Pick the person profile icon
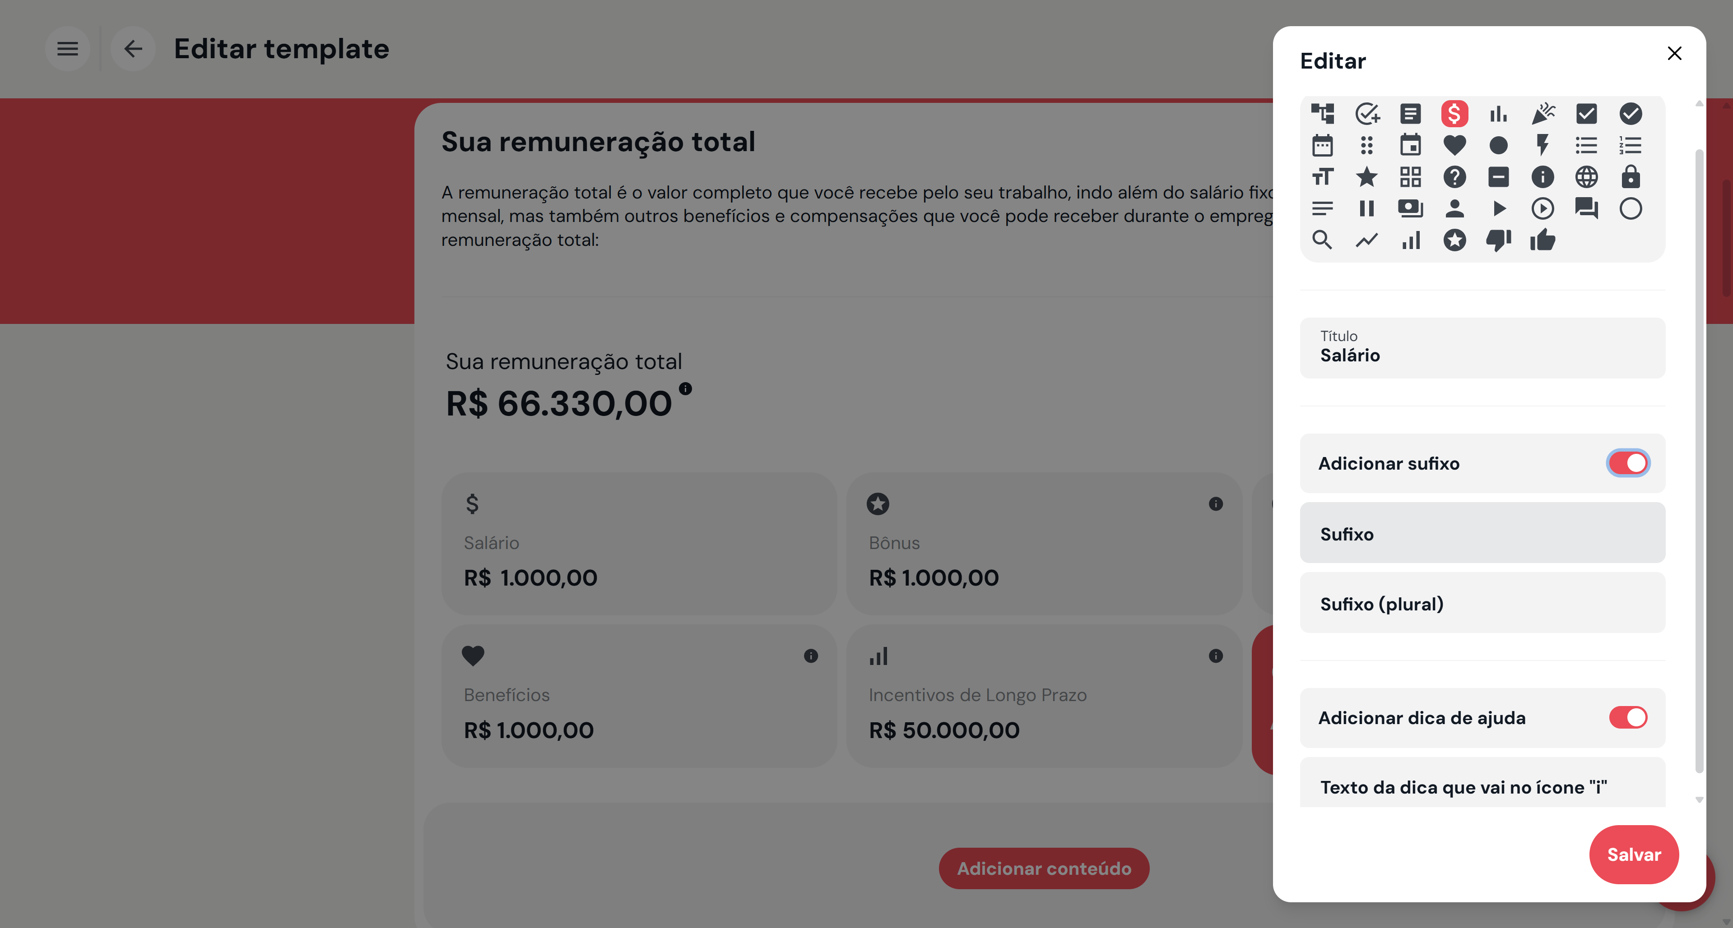 tap(1454, 208)
